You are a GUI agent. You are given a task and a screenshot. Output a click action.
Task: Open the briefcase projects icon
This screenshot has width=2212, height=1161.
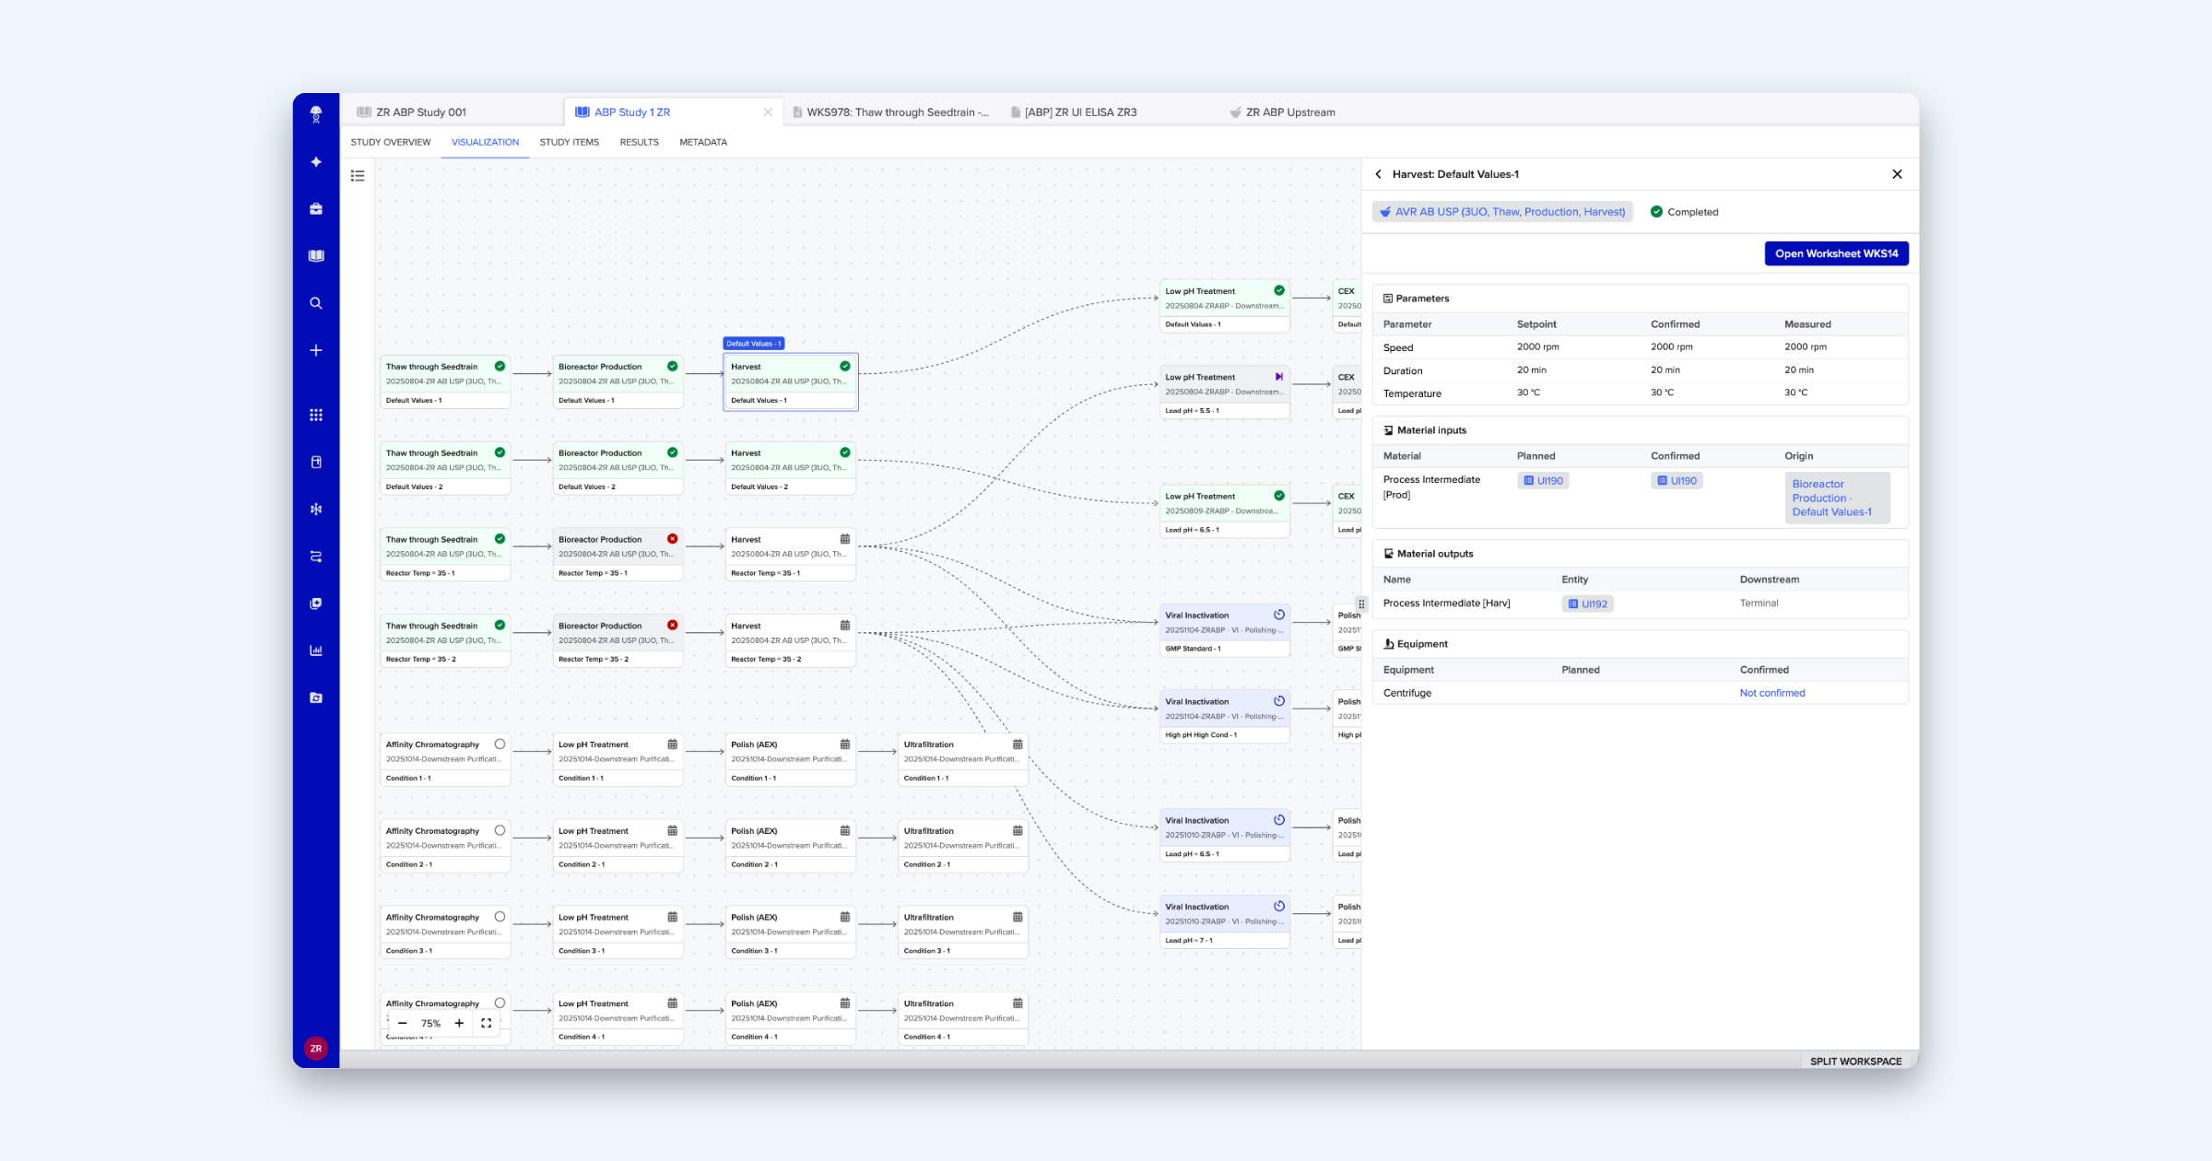pyautogui.click(x=316, y=209)
